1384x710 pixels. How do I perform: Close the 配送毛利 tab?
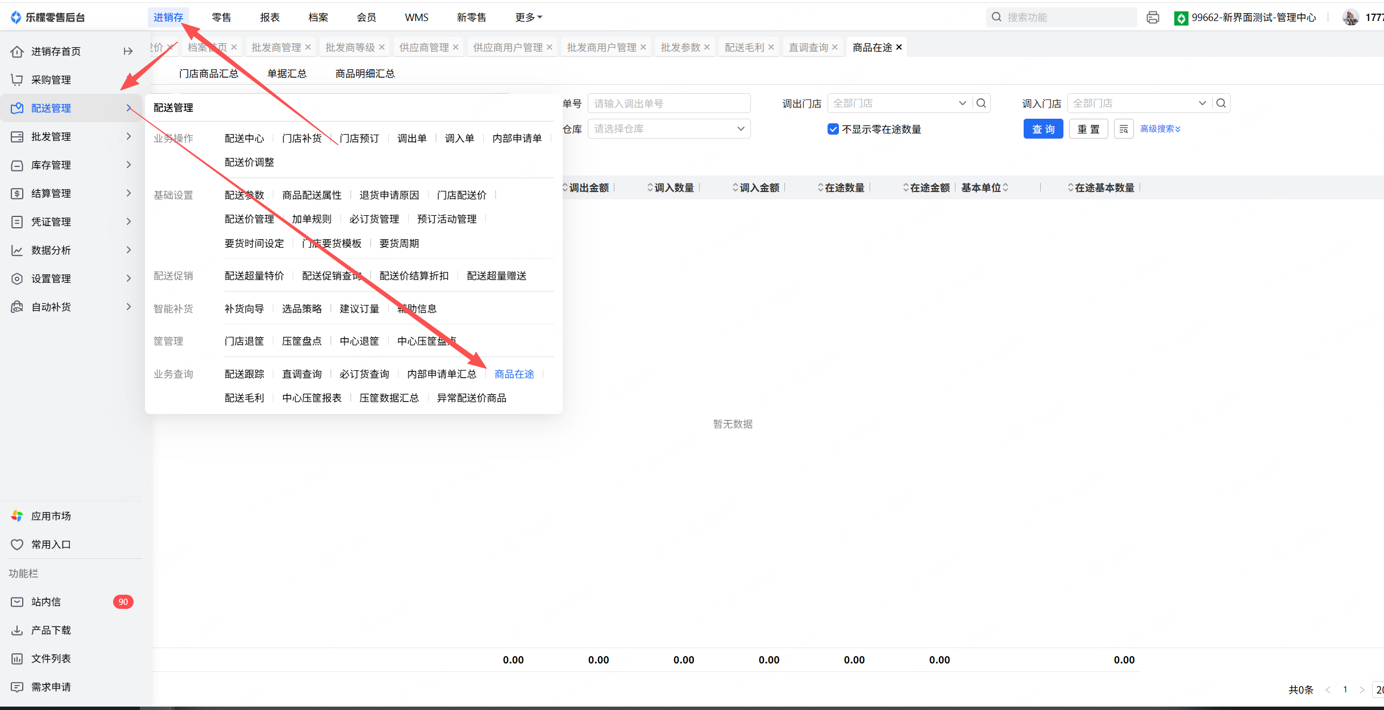click(771, 48)
